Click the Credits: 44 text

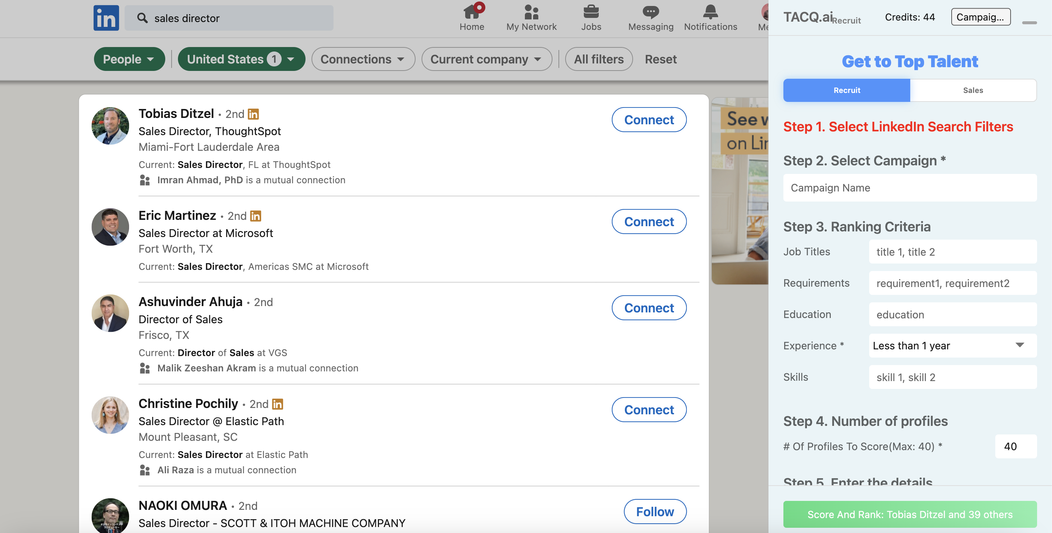click(x=909, y=17)
